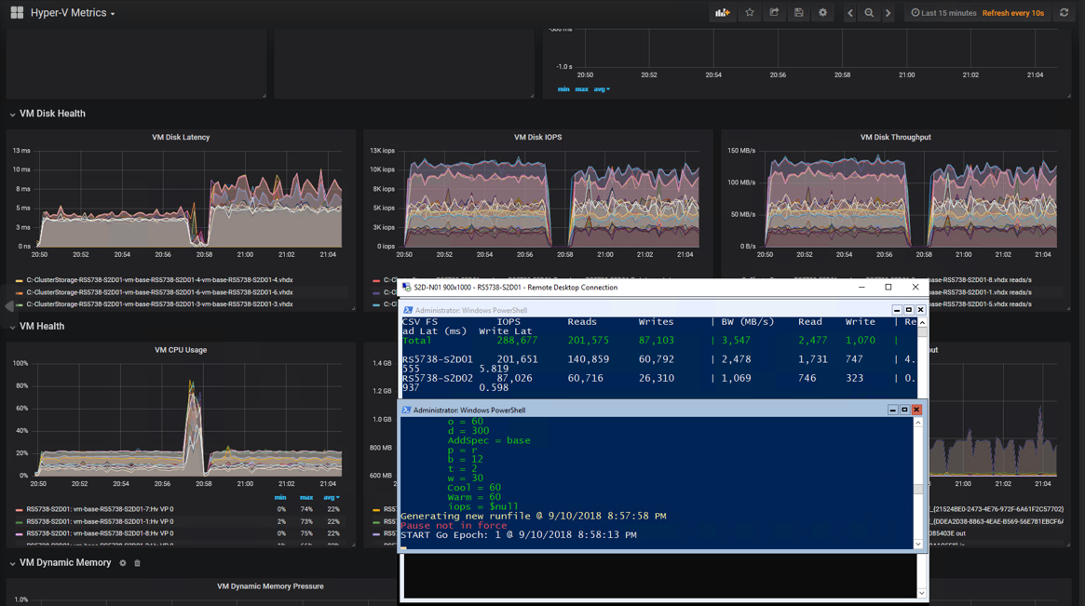Viewport: 1085px width, 606px height.
Task: Star the Hyper-V Metrics dashboard
Action: 748,12
